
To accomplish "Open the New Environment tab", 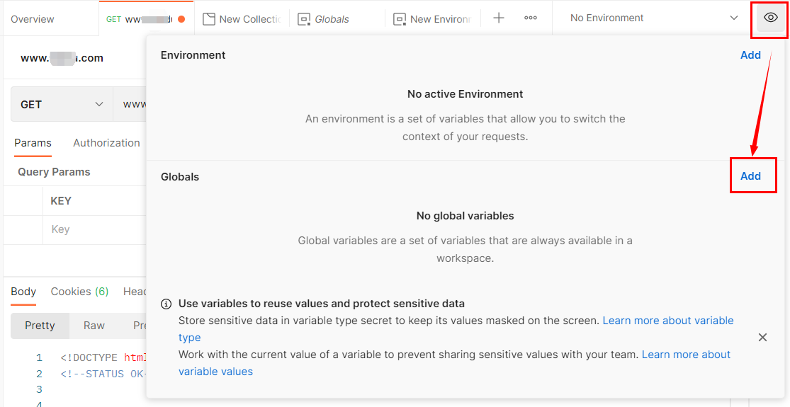I will [432, 19].
